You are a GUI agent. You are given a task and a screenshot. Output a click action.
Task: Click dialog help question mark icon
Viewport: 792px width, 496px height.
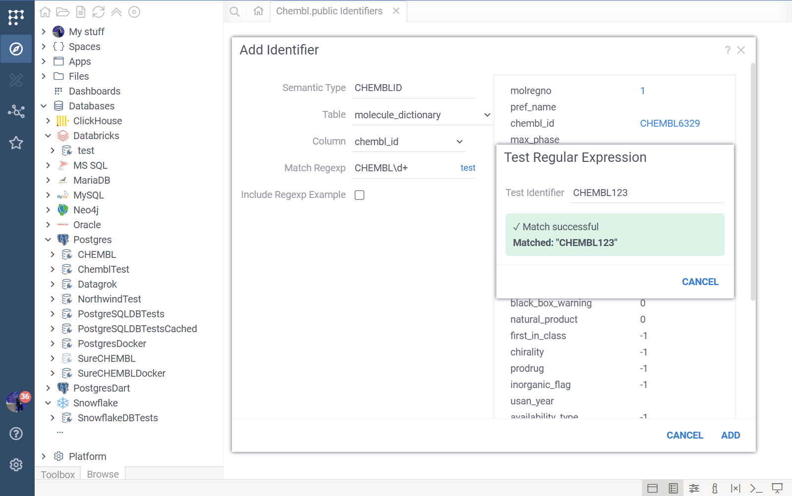pyautogui.click(x=728, y=50)
